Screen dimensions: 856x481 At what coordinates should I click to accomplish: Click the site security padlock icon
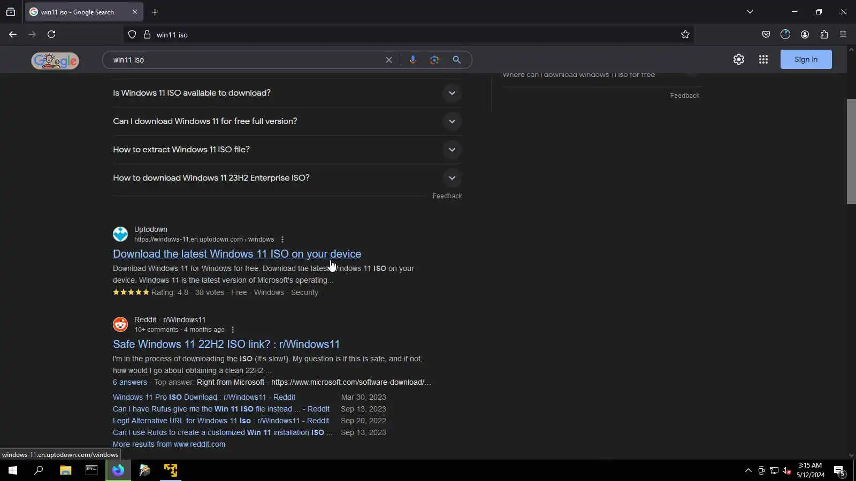pyautogui.click(x=147, y=35)
